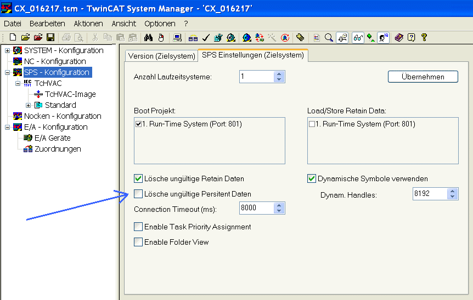
Task: Select the TcHVAC tree item
Action: tap(48, 83)
